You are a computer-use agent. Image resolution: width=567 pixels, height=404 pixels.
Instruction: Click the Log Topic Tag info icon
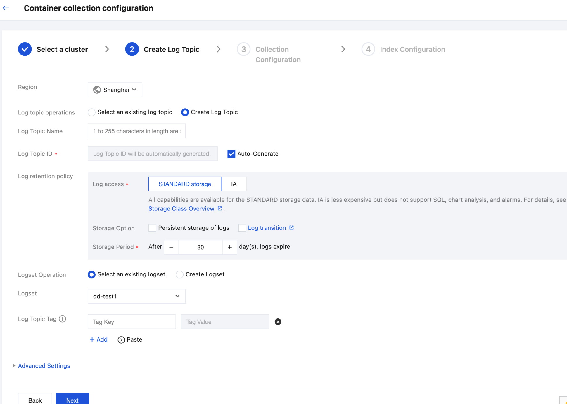pos(62,319)
